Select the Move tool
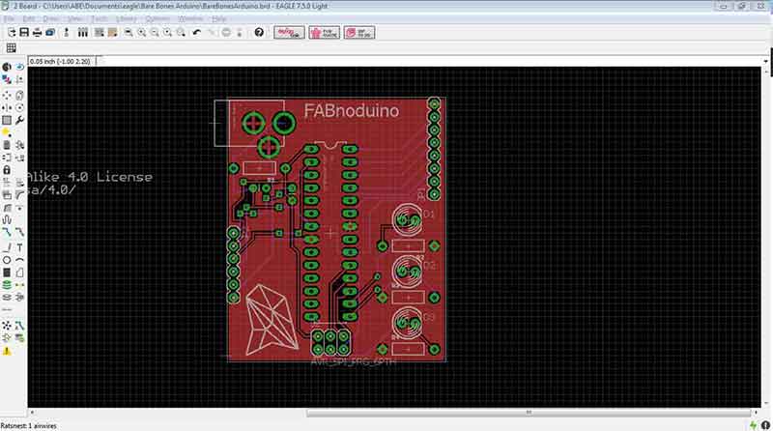The image size is (773, 431). (7, 95)
